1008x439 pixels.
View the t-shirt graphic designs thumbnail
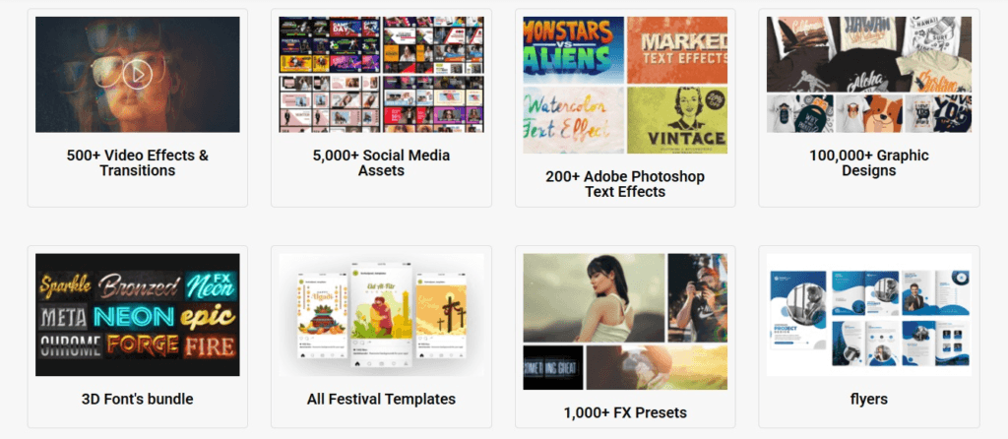coord(869,74)
